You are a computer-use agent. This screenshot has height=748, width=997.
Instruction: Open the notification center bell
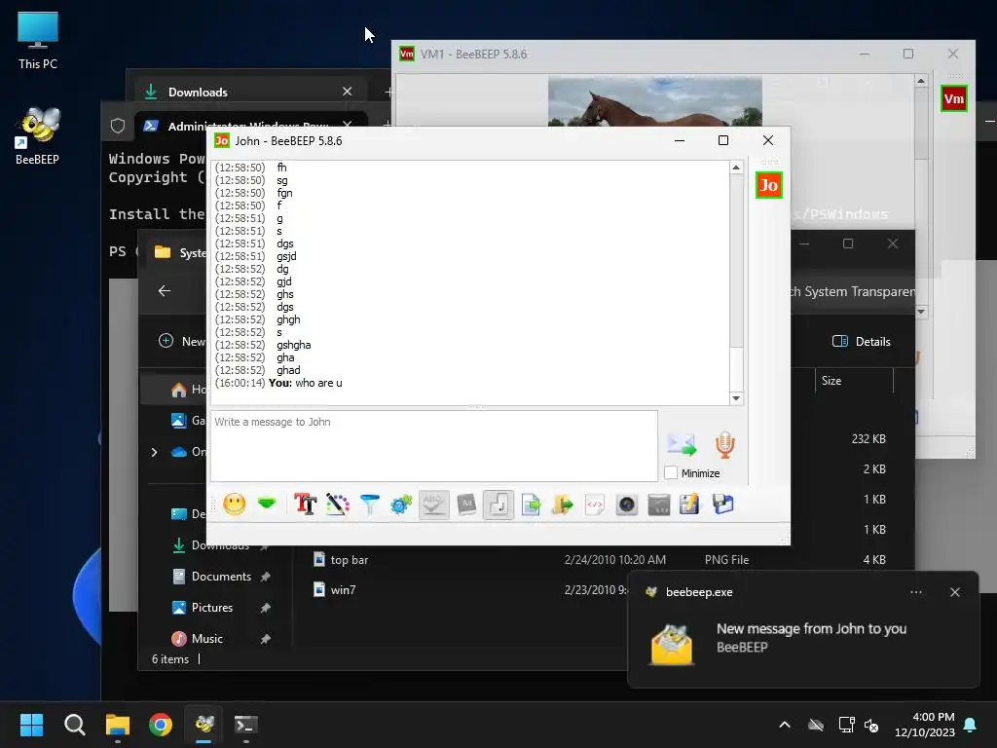[971, 725]
